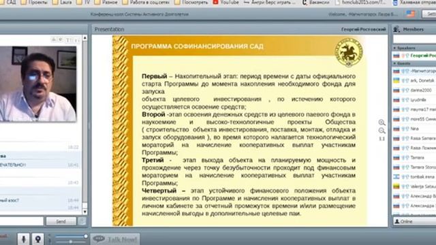Send the chat message with Send
Screen dimensions: 436x245
(61, 221)
